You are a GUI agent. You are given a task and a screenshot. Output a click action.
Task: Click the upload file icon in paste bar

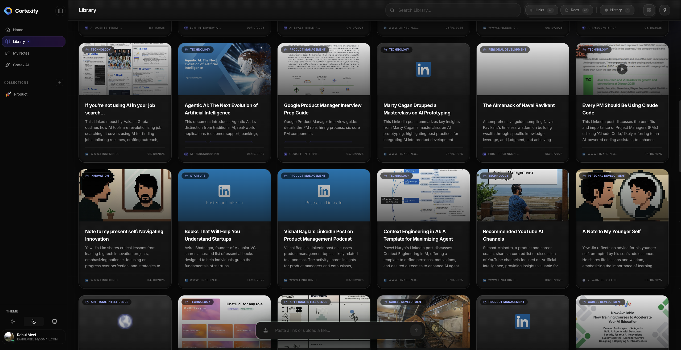click(x=266, y=330)
